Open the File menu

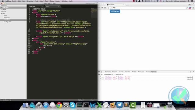(x=19, y=1)
